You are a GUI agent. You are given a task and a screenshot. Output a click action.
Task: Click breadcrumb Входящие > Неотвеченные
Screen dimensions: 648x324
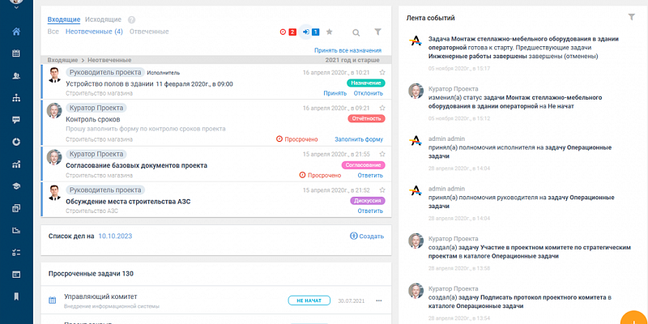coord(89,60)
